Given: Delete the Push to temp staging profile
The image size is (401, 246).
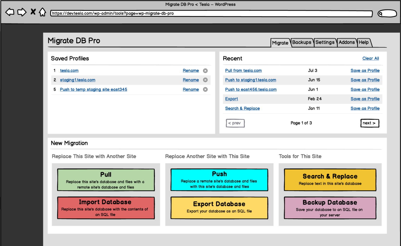Looking at the screenshot, I should click(205, 89).
